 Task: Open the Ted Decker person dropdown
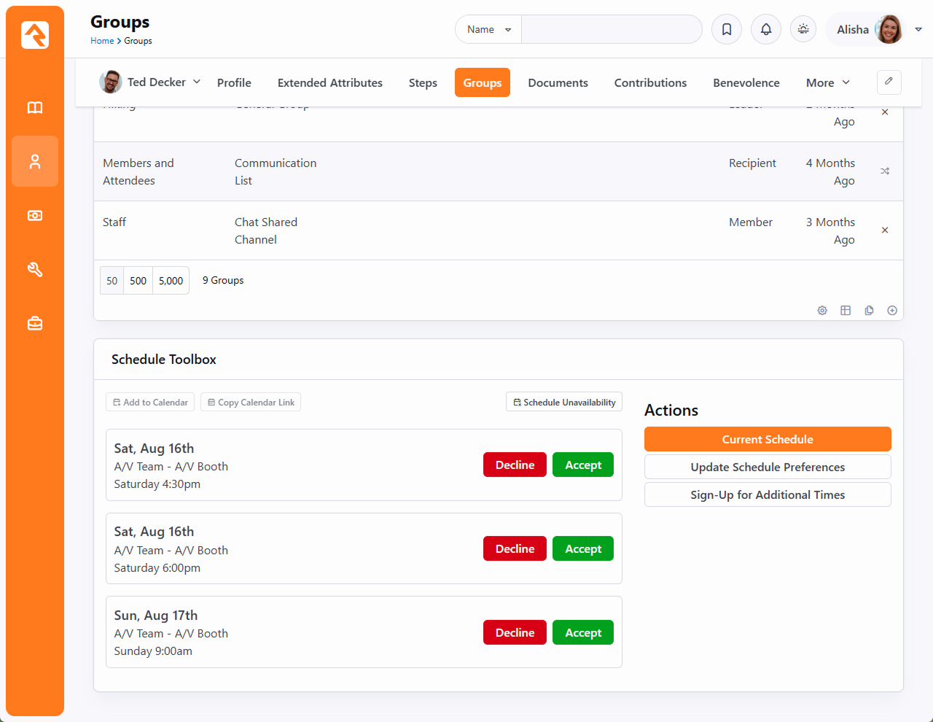point(151,82)
